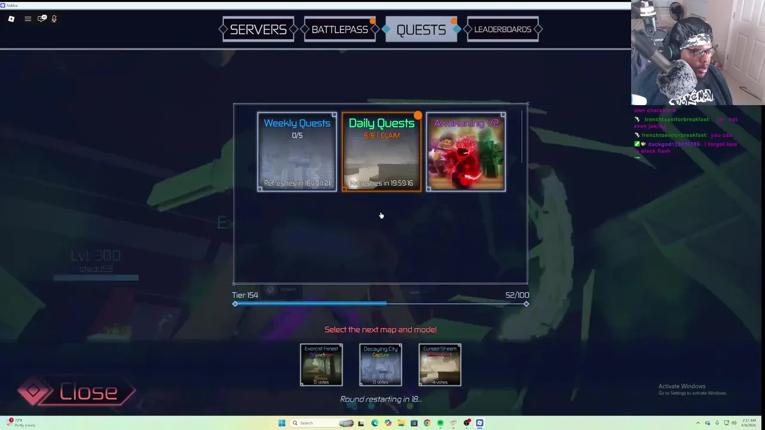Click the system tray microphone icon

717,423
